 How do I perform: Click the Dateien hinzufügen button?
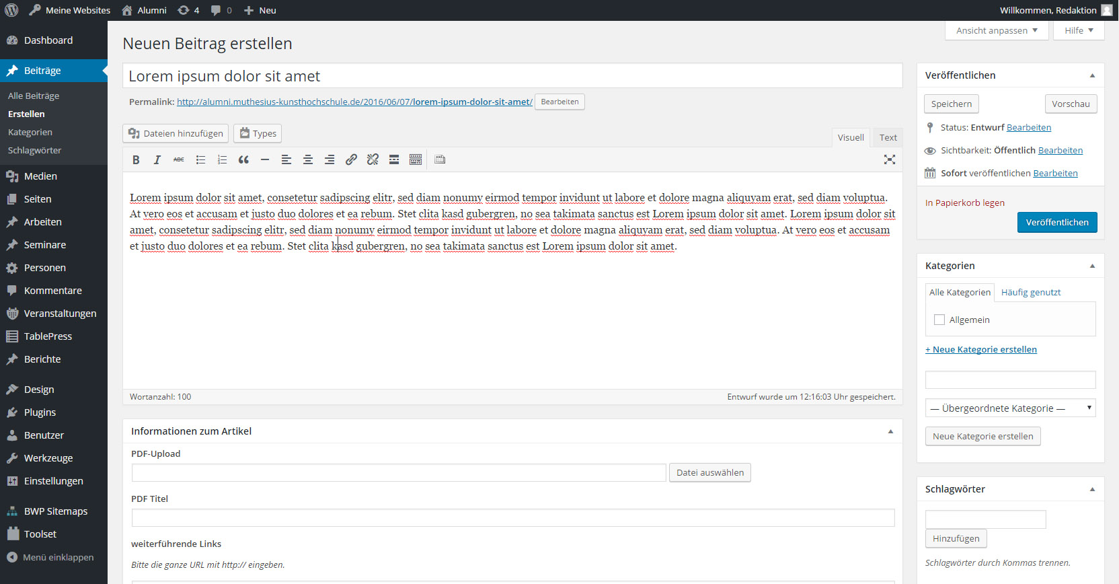pos(176,134)
